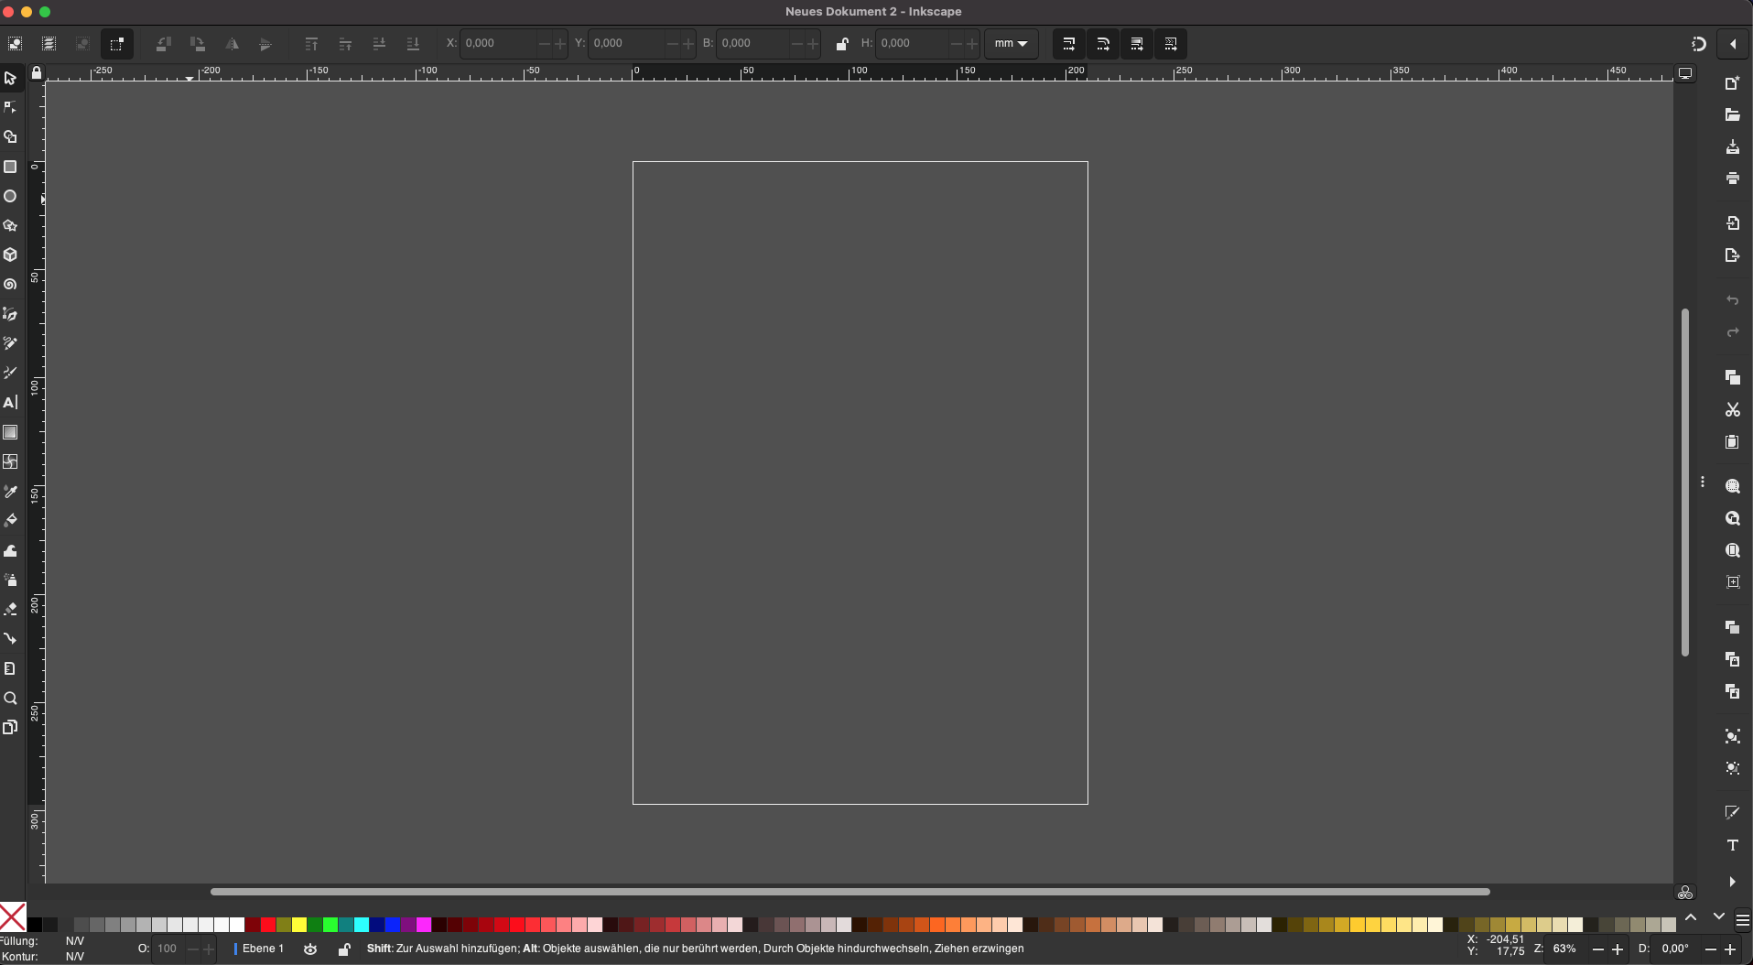Click the H height input field

914,44
